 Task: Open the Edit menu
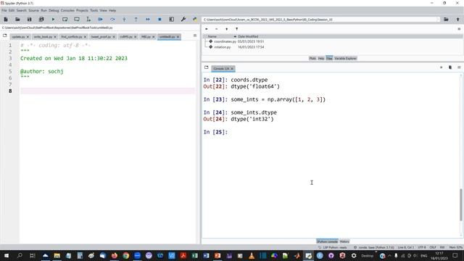(x=12, y=10)
